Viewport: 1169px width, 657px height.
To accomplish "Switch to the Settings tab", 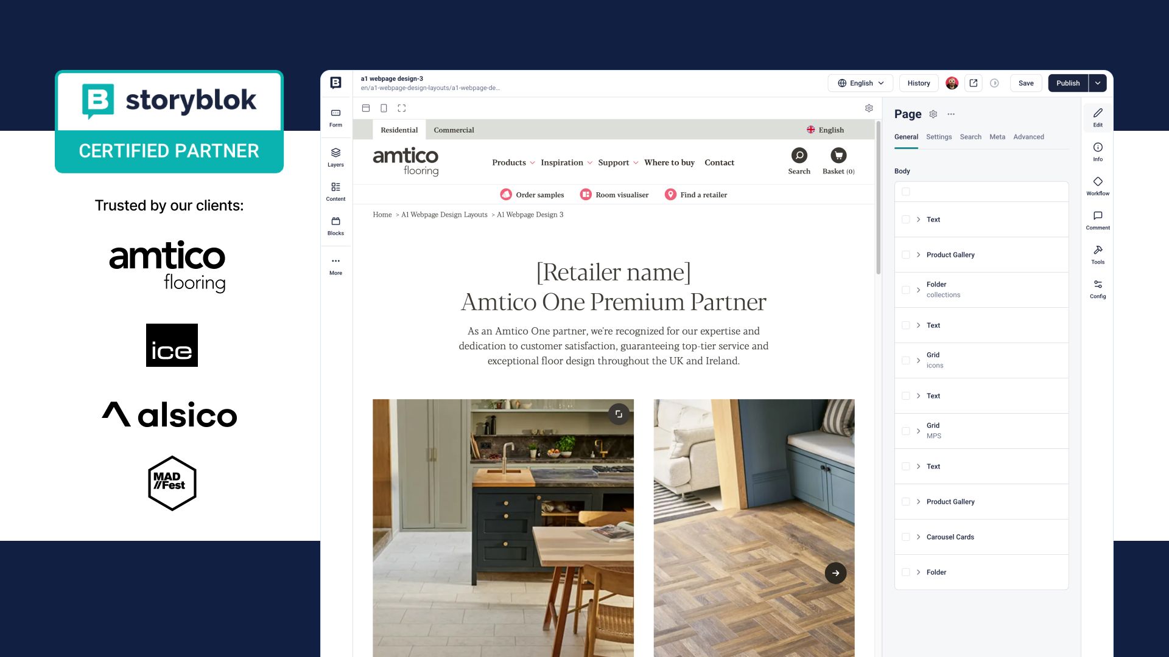I will tap(939, 137).
